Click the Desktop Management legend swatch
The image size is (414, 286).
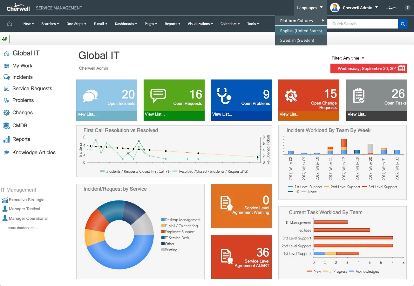pyautogui.click(x=163, y=219)
